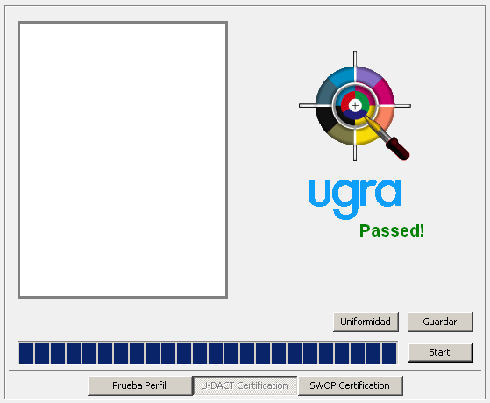
Task: Click the cyan segment of the color wheel
Action: (x=341, y=75)
